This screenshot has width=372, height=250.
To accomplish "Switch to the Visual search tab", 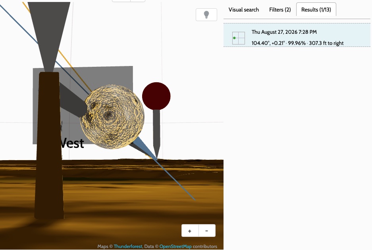I will coord(243,10).
